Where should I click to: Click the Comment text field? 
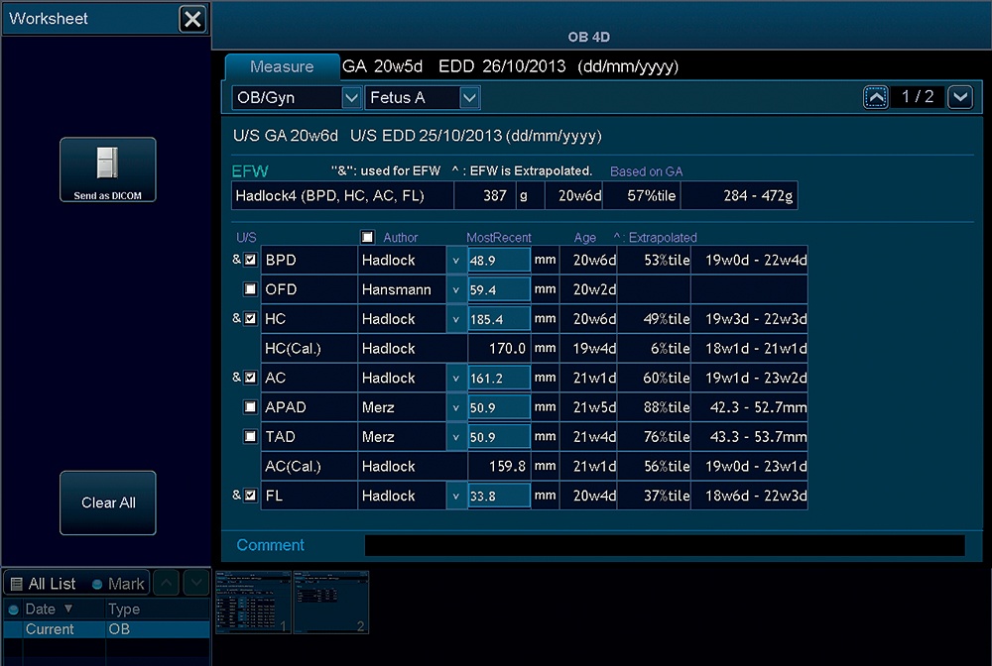pyautogui.click(x=664, y=545)
